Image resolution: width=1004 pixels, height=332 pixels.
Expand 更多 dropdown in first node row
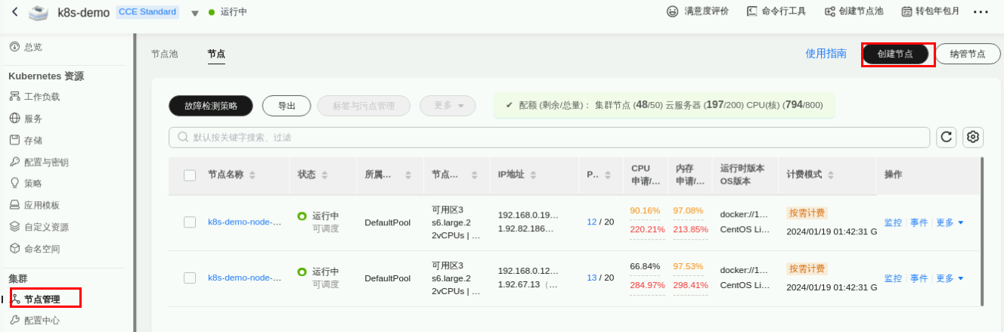(x=950, y=222)
